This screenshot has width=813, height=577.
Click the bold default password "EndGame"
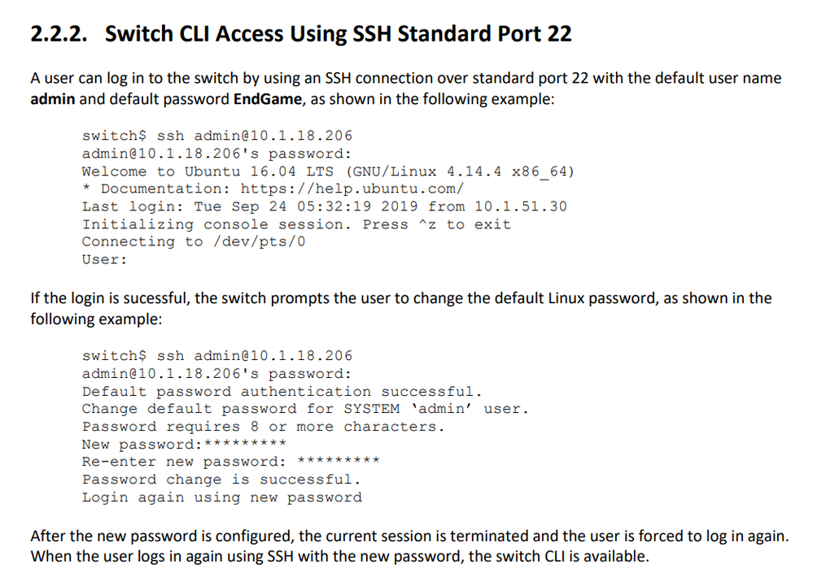(268, 99)
